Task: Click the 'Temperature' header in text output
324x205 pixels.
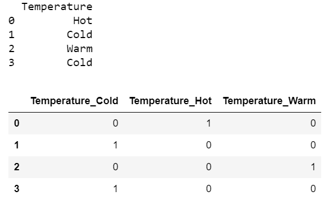Action: coord(57,7)
